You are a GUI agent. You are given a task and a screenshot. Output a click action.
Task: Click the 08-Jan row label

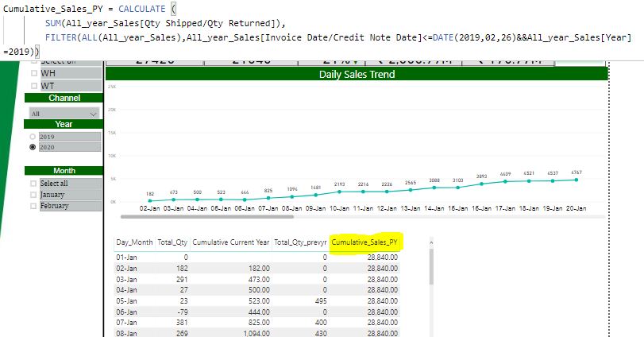[x=126, y=333]
